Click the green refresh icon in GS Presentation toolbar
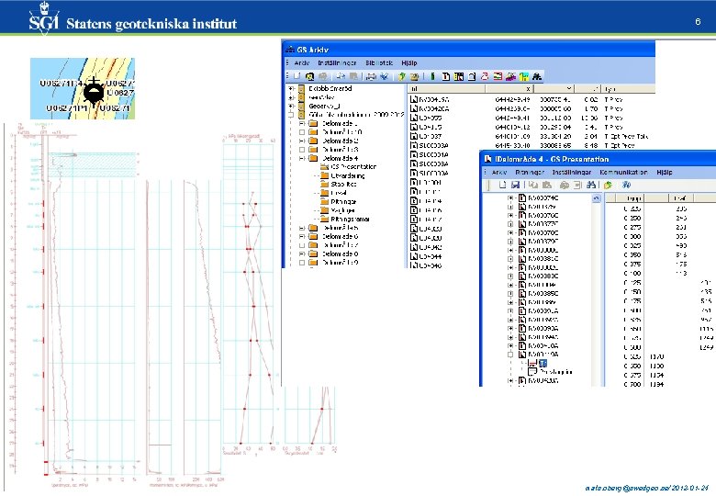The width and height of the screenshot is (716, 496). pyautogui.click(x=608, y=185)
